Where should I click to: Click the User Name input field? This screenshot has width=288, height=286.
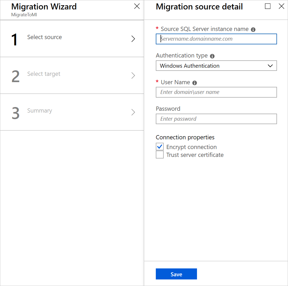coord(216,92)
